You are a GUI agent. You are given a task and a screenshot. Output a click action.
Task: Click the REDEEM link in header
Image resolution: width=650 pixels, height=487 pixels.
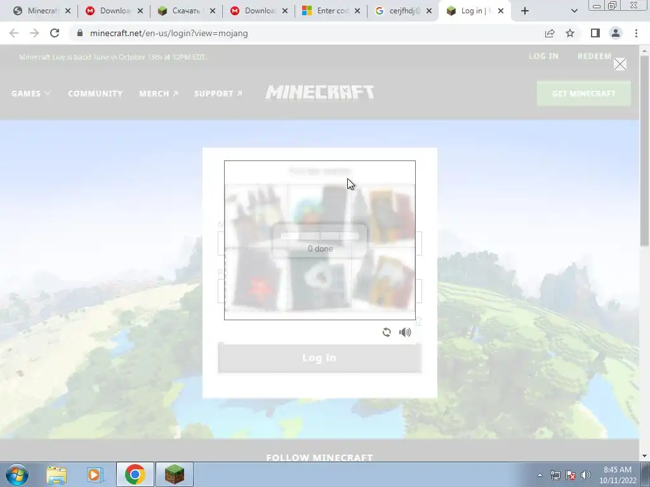(594, 56)
